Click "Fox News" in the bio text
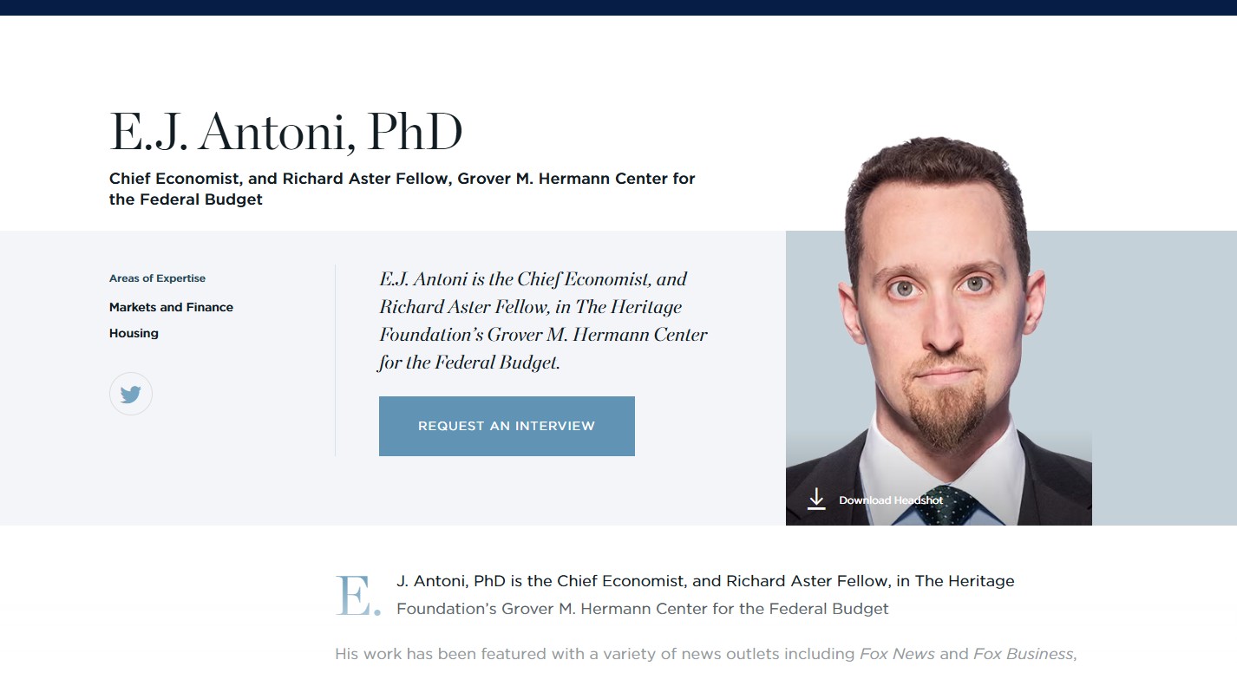 tap(897, 654)
